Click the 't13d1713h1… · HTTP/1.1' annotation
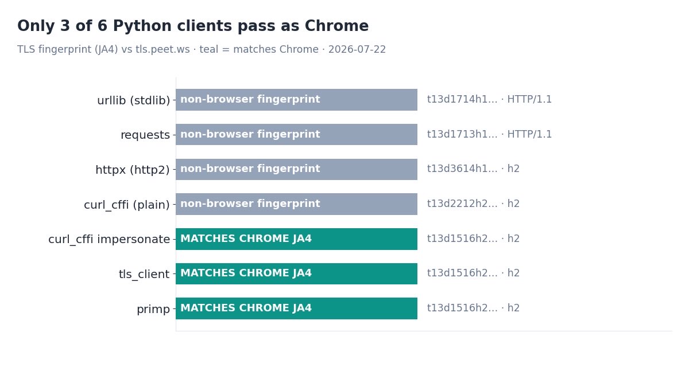 489,135
